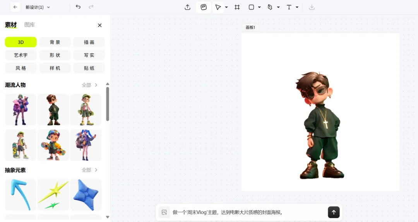The image size is (418, 222).
Task: Pick the purple jacket girl character thumbnail
Action: [x=21, y=109]
